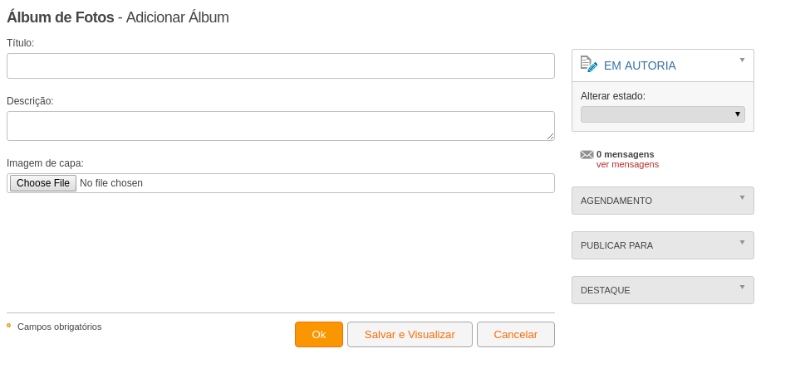Viewport: 810px width, 368px height.
Task: Click the envelope messages icon
Action: tap(587, 155)
